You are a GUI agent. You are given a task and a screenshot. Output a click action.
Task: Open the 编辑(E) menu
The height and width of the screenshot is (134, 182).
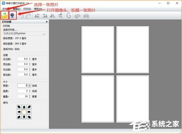pyautogui.click(x=17, y=9)
